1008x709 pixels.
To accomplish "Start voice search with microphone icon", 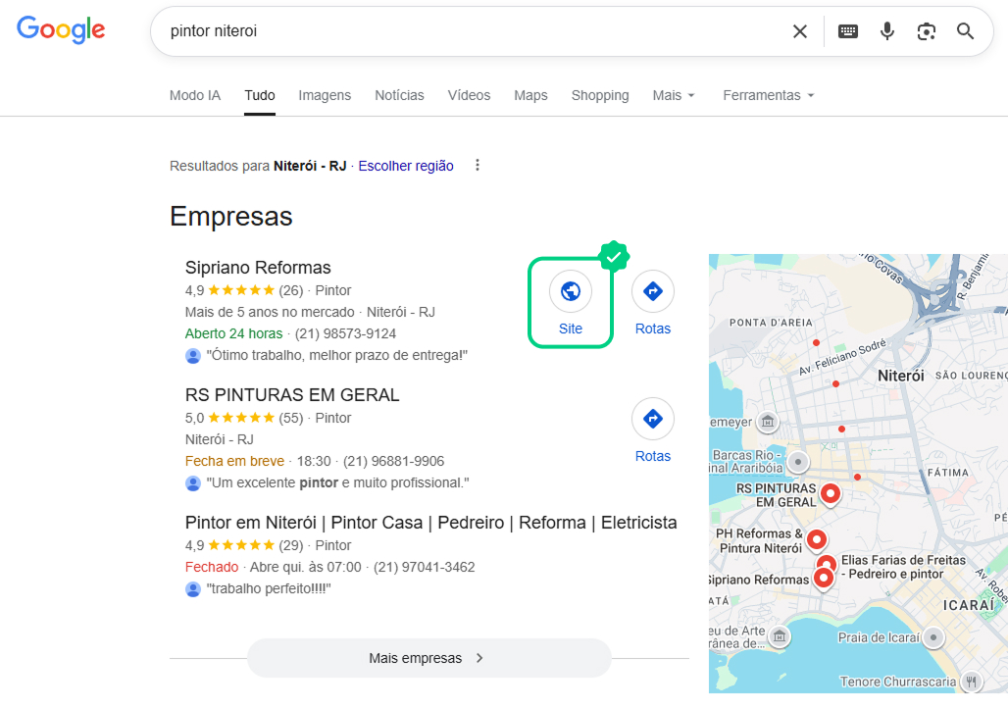I will pos(887,30).
